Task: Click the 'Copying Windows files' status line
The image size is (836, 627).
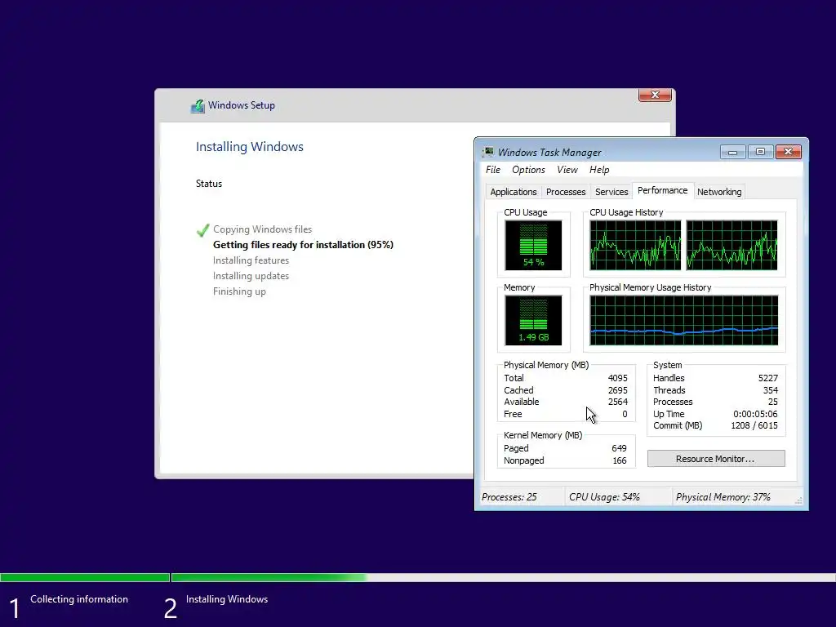Action: pos(262,229)
